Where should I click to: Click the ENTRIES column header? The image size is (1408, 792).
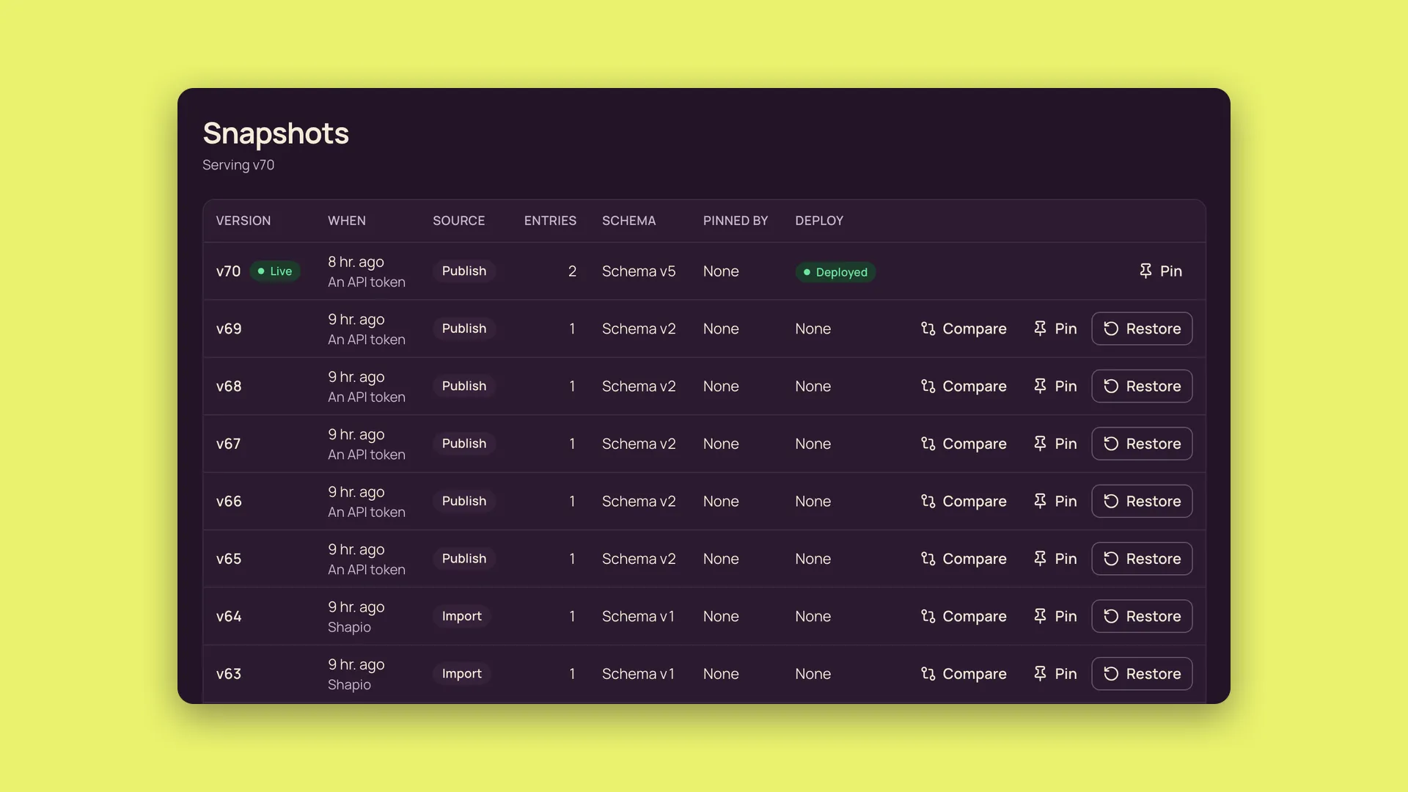point(550,221)
